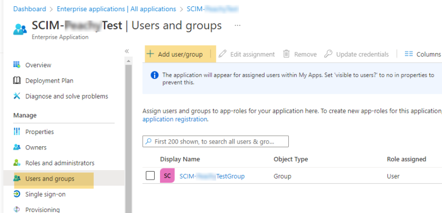The width and height of the screenshot is (442, 213).
Task: Click the Properties bars icon
Action: point(16,132)
